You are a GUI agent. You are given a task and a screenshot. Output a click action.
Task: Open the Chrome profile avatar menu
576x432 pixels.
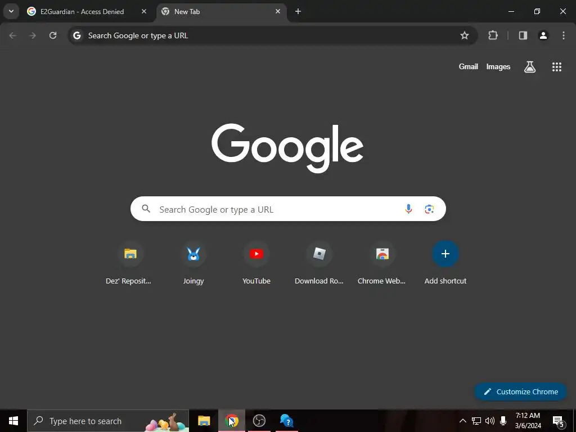(543, 35)
